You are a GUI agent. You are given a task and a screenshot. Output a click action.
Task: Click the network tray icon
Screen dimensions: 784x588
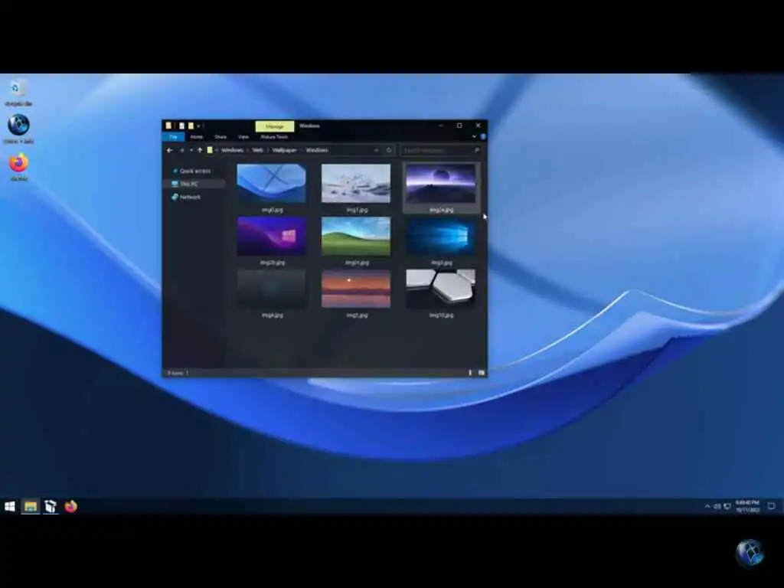click(x=727, y=507)
